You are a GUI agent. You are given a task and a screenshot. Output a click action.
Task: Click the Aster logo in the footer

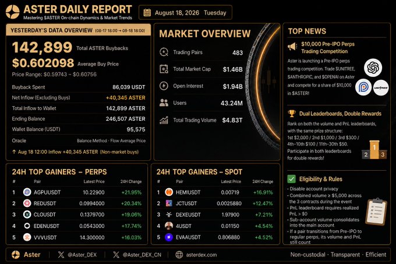(x=16, y=255)
